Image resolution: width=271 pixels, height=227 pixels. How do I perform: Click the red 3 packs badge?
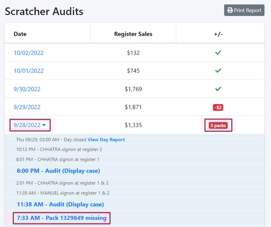click(218, 126)
